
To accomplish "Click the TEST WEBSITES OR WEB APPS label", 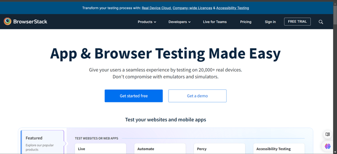I will (x=96, y=138).
